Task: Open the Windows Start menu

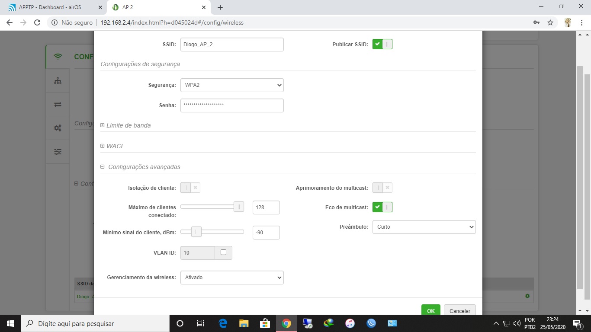Action: click(x=10, y=323)
